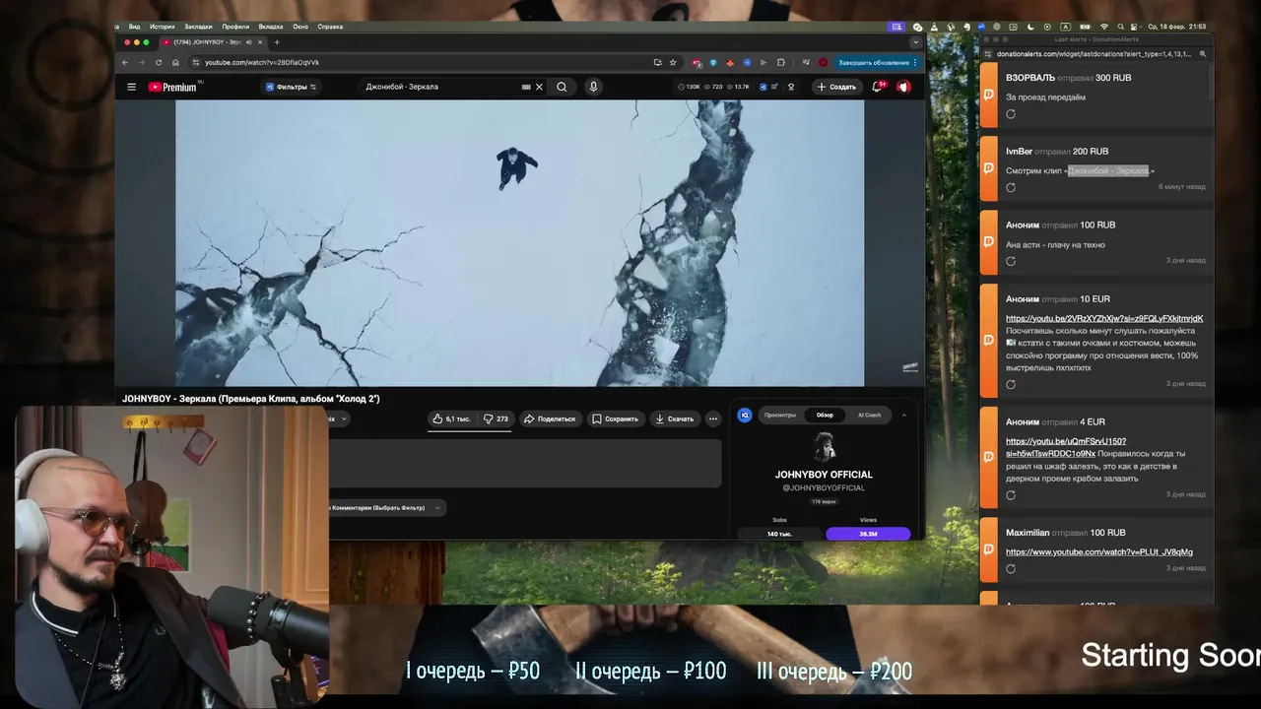Expand dropdown left of the like button
1261x709 pixels.
[x=344, y=419]
